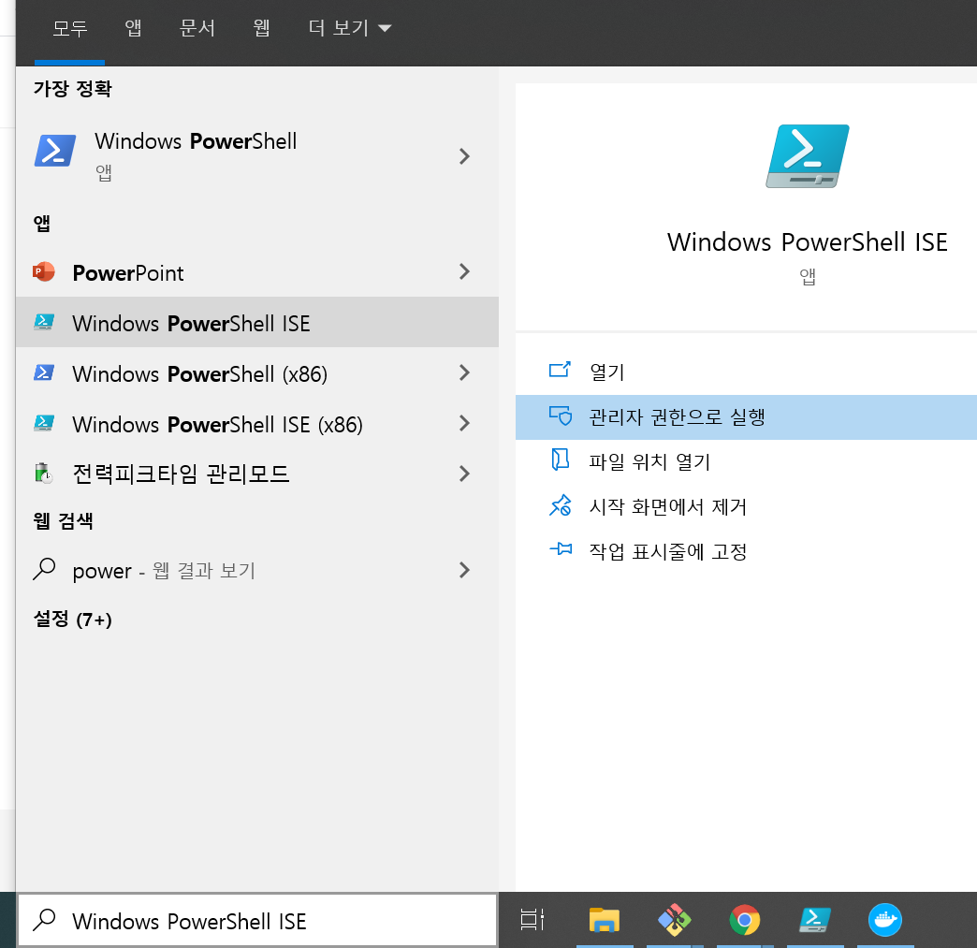Viewport: 977px width, 948px height.
Task: Open PowerShell ISE from the taskbar
Action: tap(815, 920)
